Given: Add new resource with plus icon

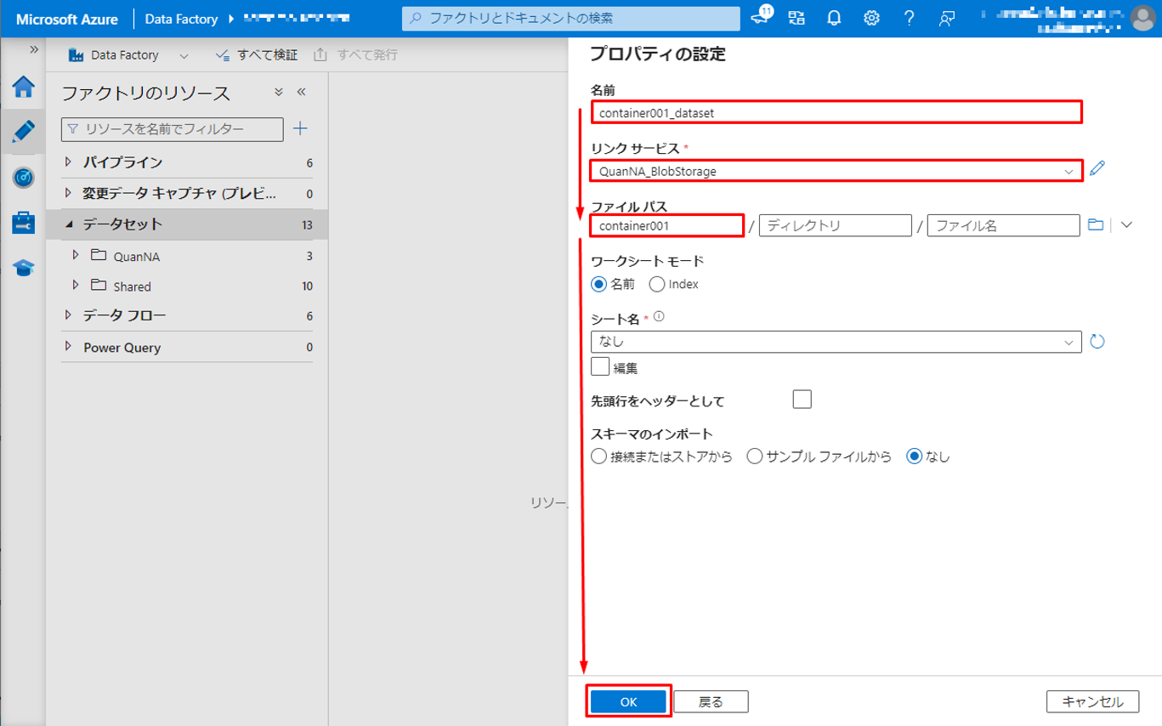Looking at the screenshot, I should coord(300,129).
